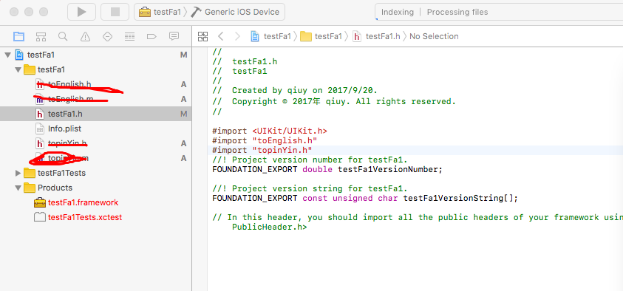Screen dimensions: 623x291
Task: Click testFa1 folder in jump bar
Action: pyautogui.click(x=321, y=36)
